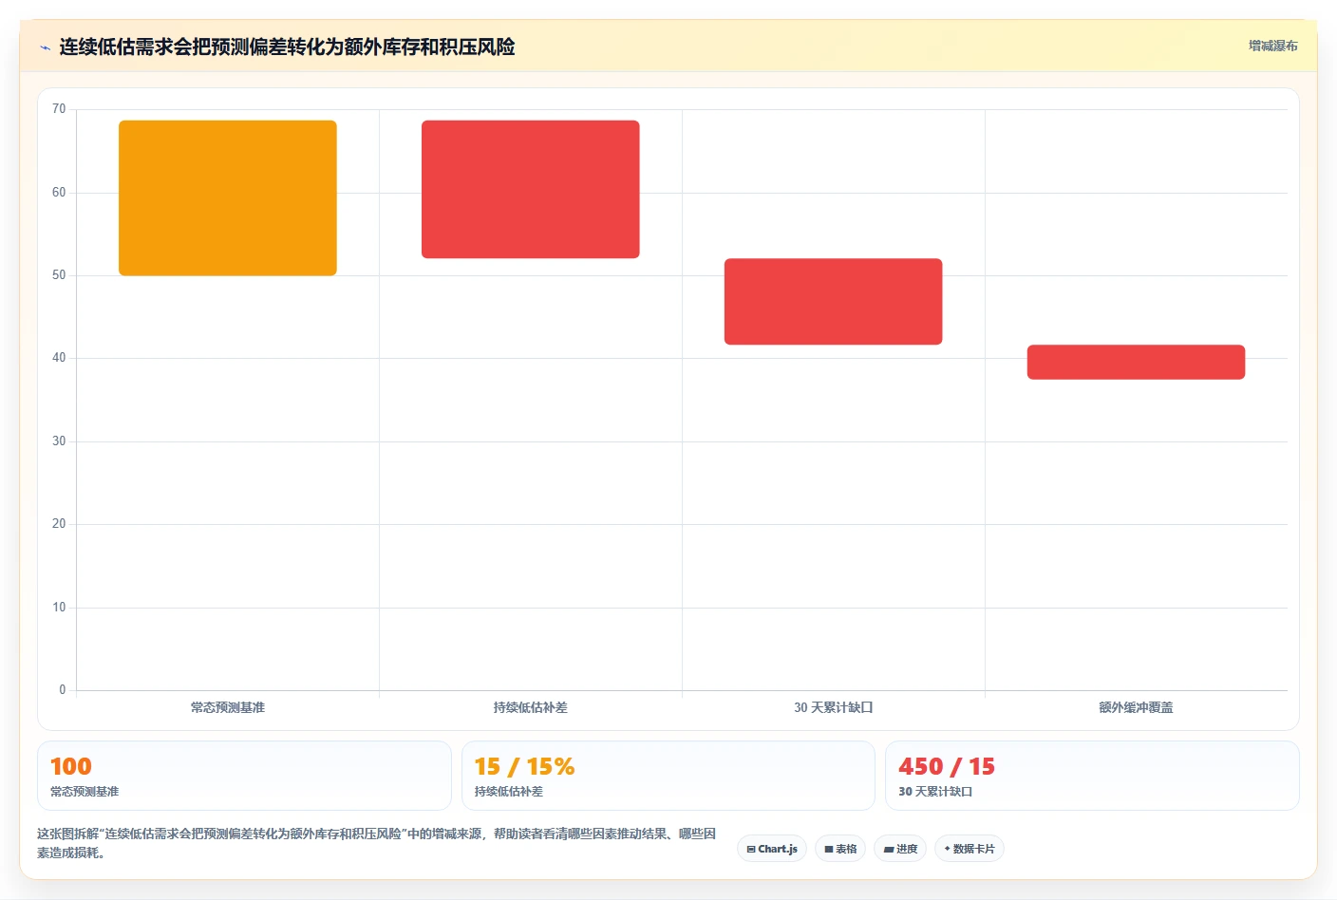The height and width of the screenshot is (900, 1337).
Task: Click the chart title 连续低估需求 heading
Action: click(x=287, y=47)
